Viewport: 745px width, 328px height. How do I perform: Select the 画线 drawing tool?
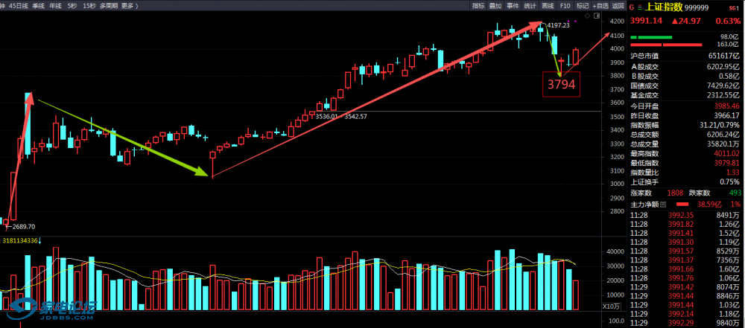coord(548,5)
